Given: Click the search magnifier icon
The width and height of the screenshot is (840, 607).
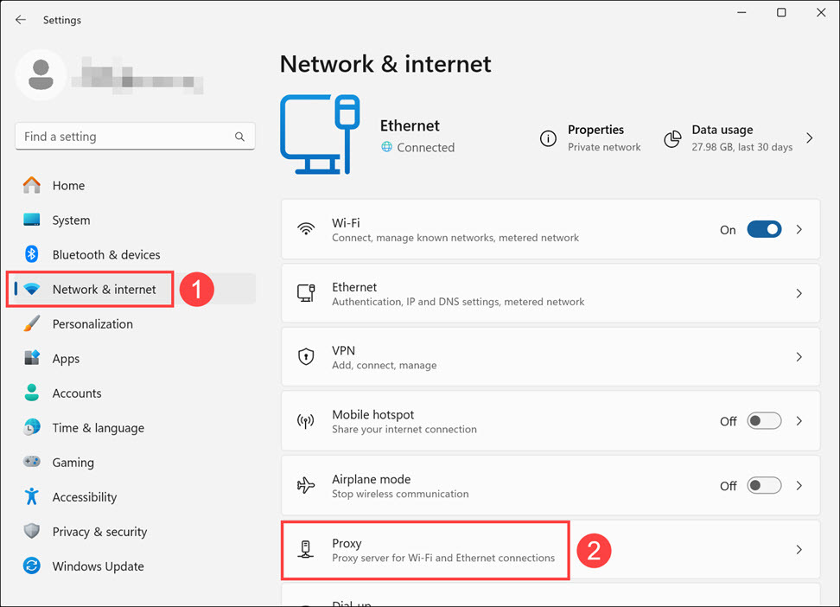Looking at the screenshot, I should [239, 137].
